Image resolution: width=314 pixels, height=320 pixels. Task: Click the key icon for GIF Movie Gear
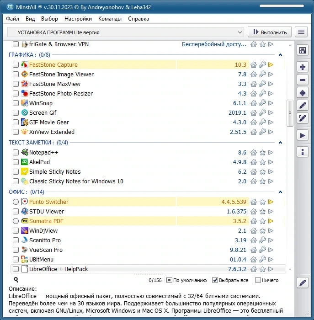pyautogui.click(x=262, y=122)
